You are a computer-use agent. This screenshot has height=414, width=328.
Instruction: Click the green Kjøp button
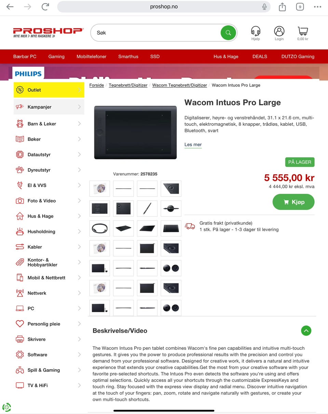click(293, 202)
